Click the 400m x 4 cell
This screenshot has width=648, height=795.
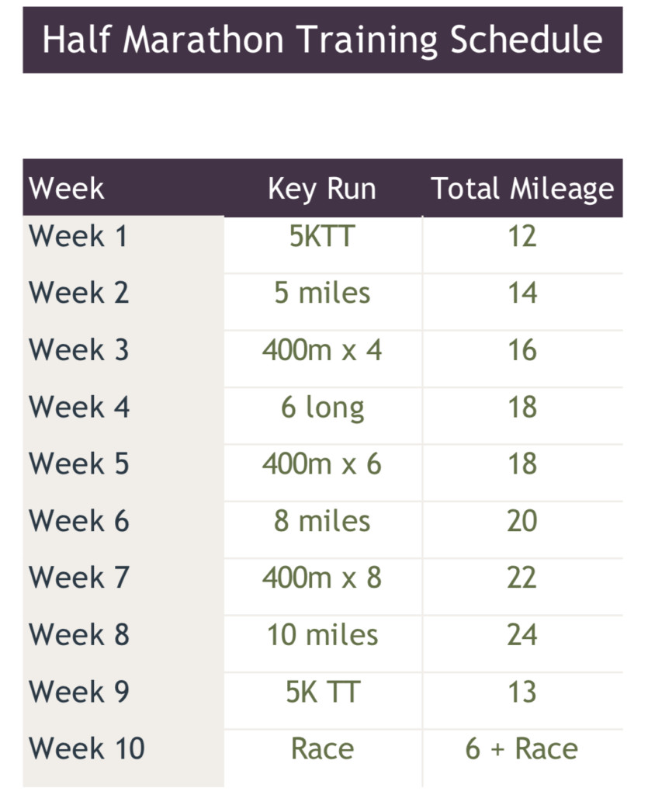click(x=322, y=350)
